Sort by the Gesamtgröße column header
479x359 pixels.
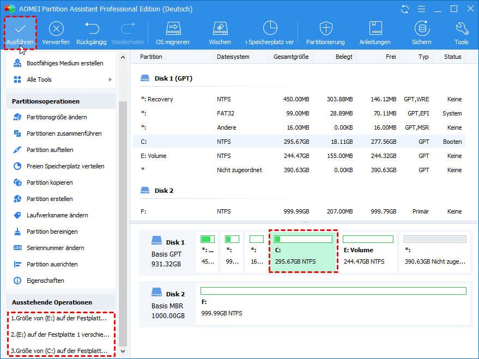pos(291,57)
